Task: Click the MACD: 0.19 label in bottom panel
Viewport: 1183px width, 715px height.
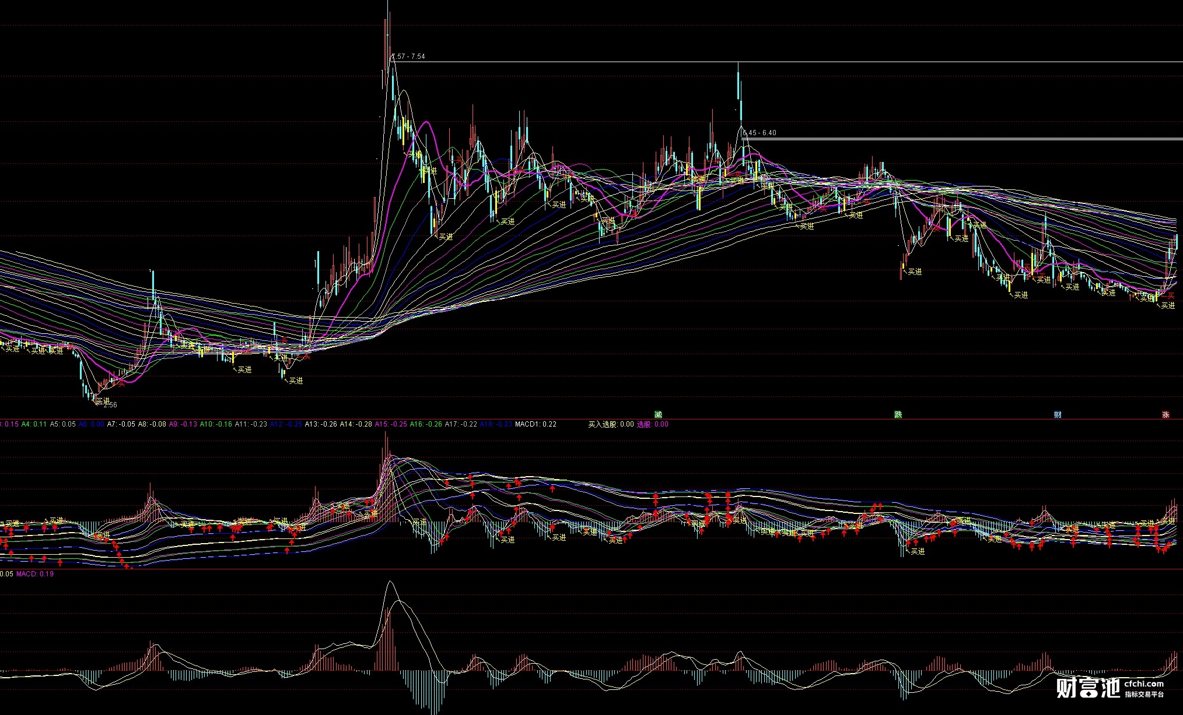Action: pyautogui.click(x=35, y=574)
